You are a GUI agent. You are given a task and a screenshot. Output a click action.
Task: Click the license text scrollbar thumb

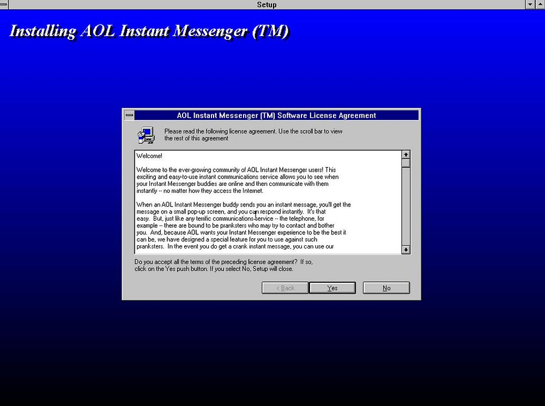point(405,163)
